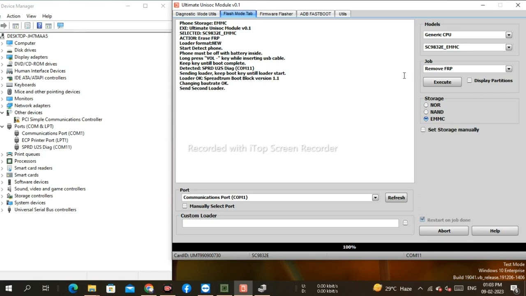Open Device Manager taskbar icon
The height and width of the screenshot is (296, 526).
[x=262, y=288]
